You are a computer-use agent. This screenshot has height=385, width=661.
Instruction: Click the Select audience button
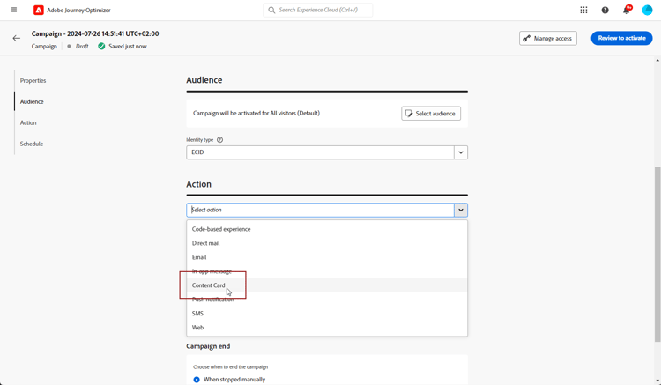(431, 114)
